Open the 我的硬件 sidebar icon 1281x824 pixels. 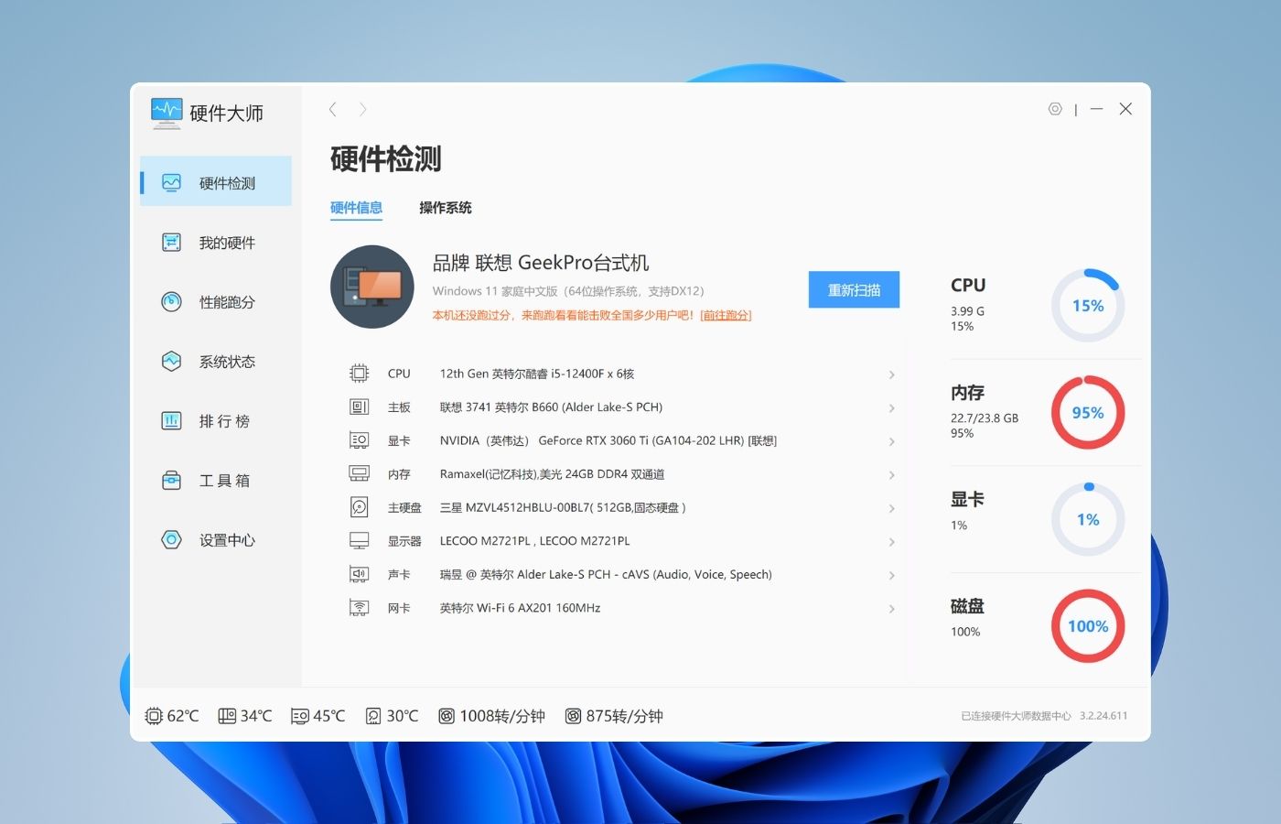pos(171,242)
